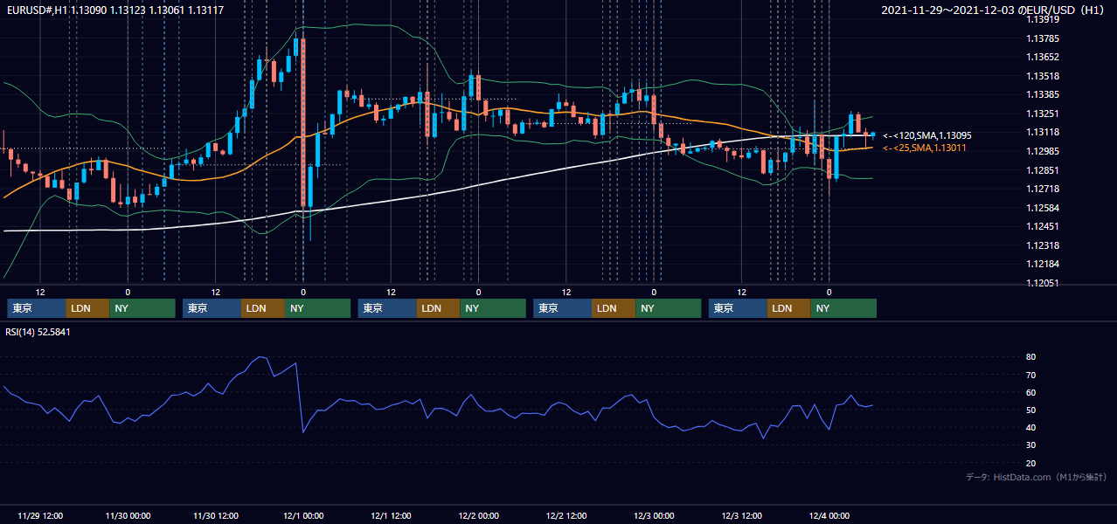Click the 12/3 12:00 date label

point(741,515)
